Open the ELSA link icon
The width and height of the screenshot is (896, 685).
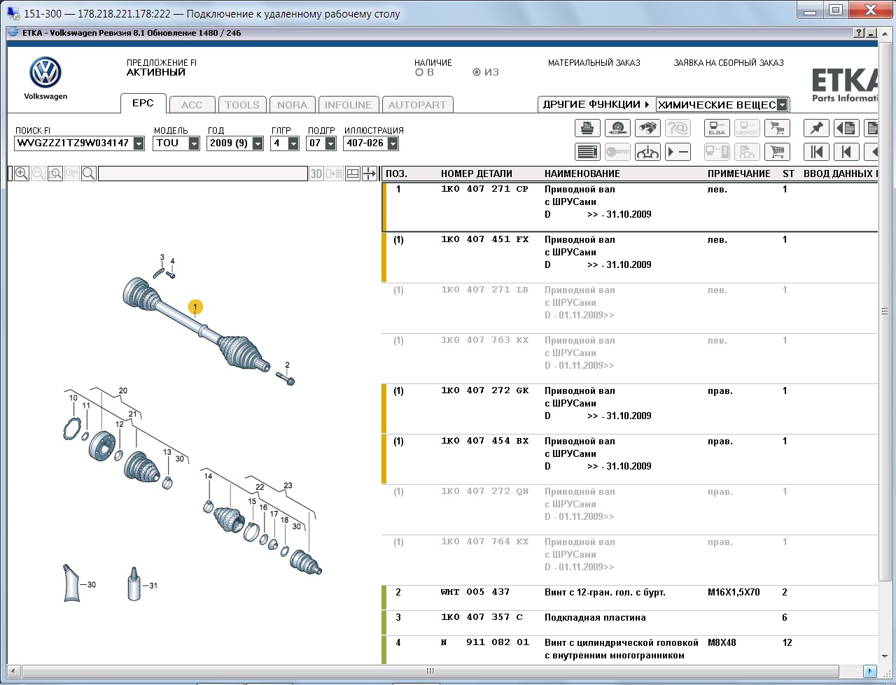pos(717,128)
